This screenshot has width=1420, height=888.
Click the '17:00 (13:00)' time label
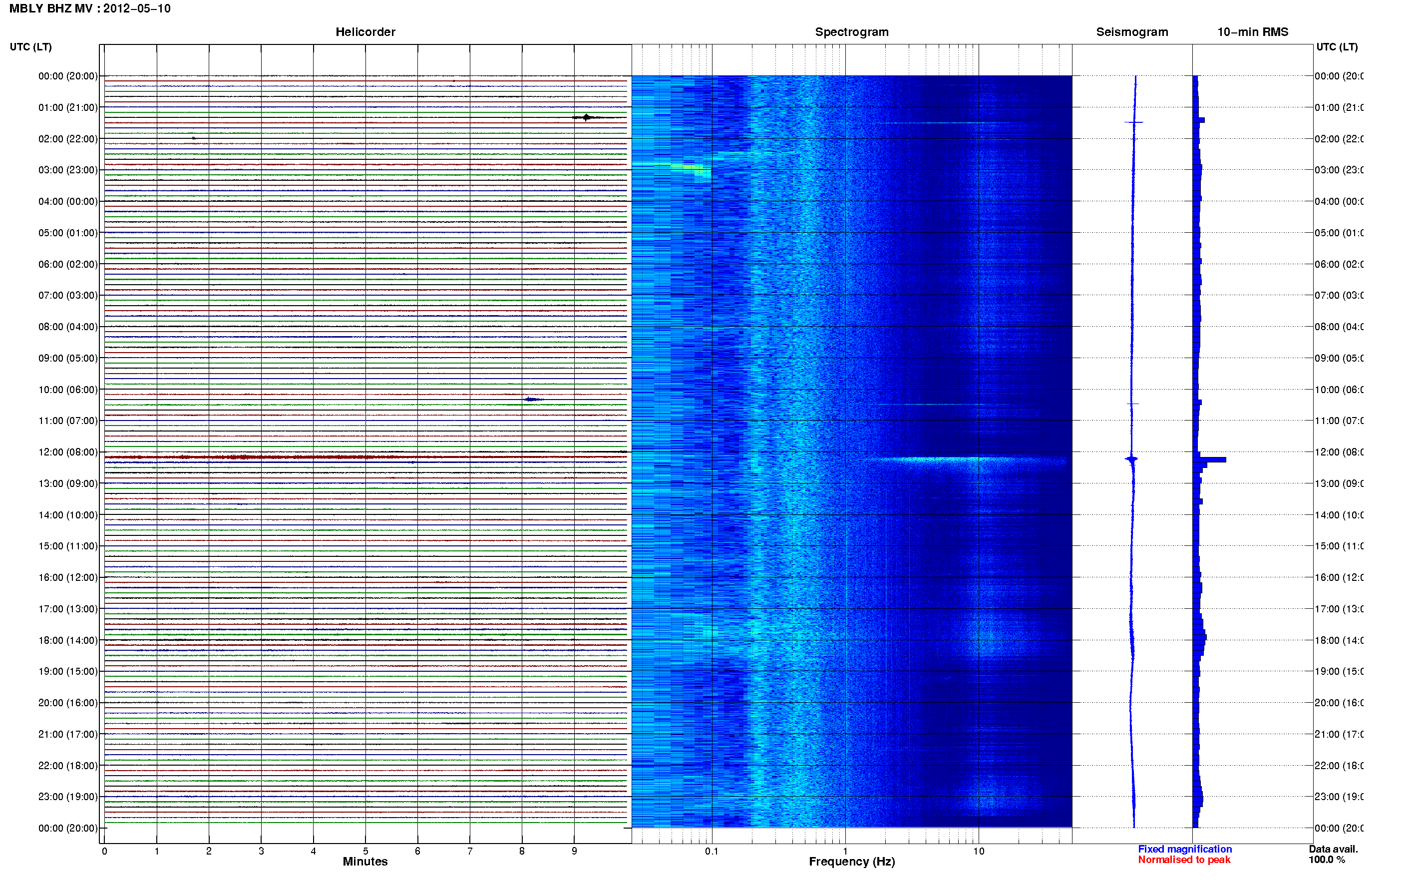pyautogui.click(x=68, y=609)
